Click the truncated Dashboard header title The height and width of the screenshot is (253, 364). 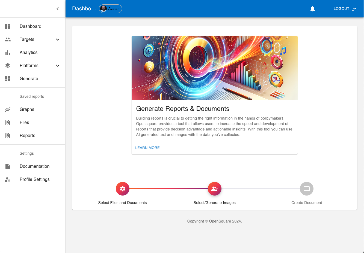84,9
